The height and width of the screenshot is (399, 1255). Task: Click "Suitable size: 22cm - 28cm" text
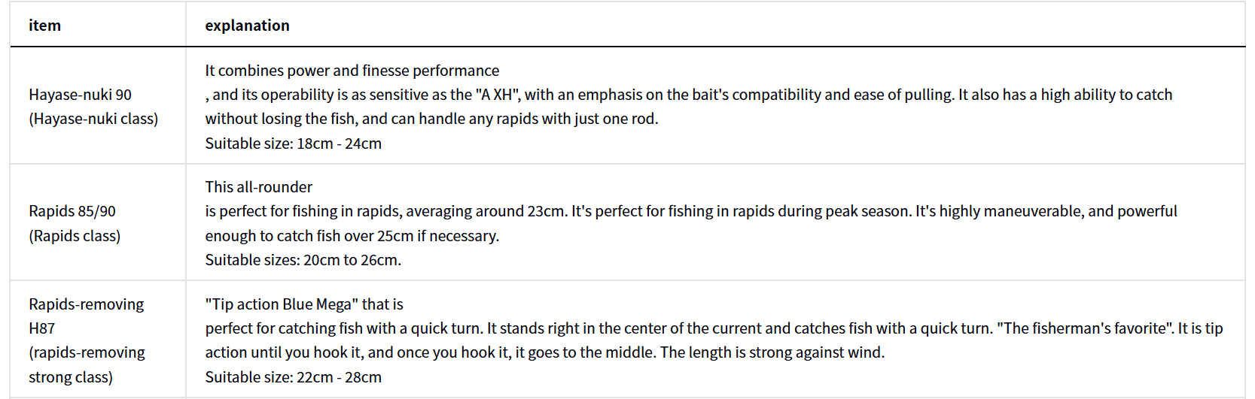[293, 377]
